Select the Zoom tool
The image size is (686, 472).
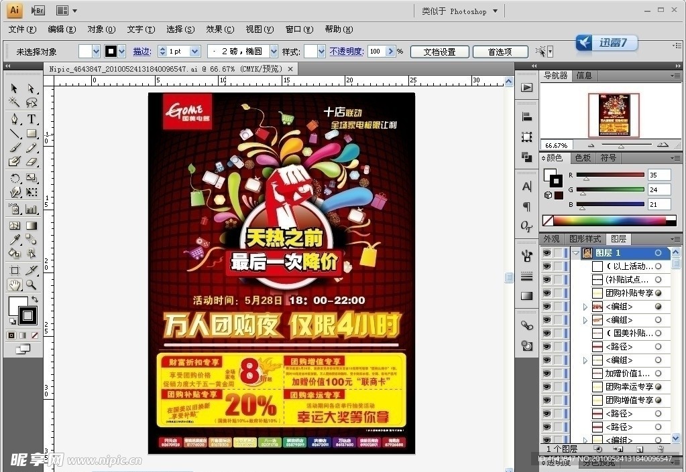pos(31,285)
